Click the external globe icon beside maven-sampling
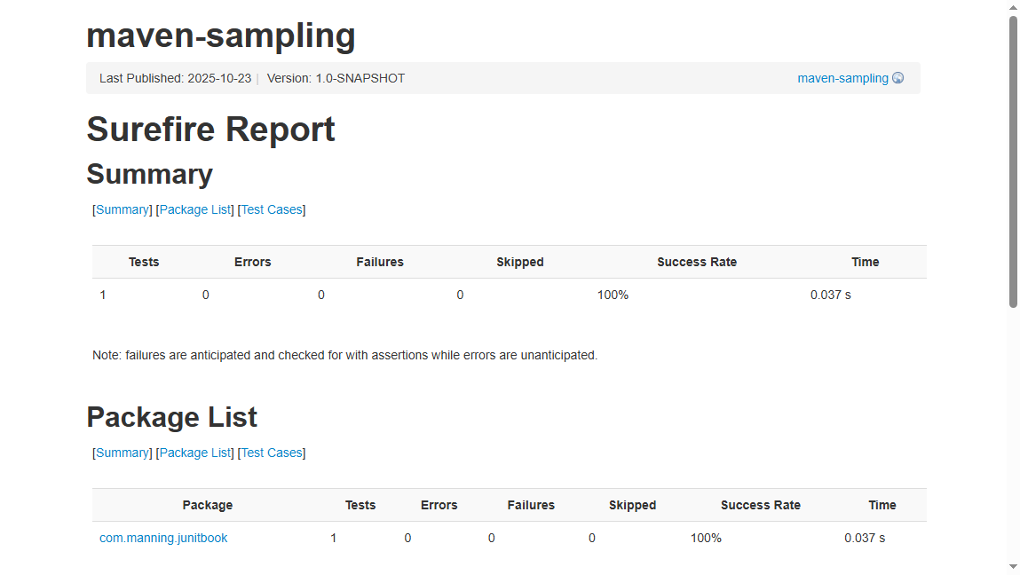 [897, 78]
